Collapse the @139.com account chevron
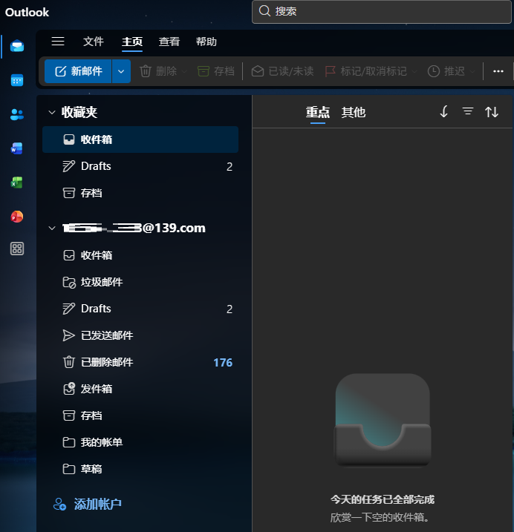 pyautogui.click(x=52, y=228)
